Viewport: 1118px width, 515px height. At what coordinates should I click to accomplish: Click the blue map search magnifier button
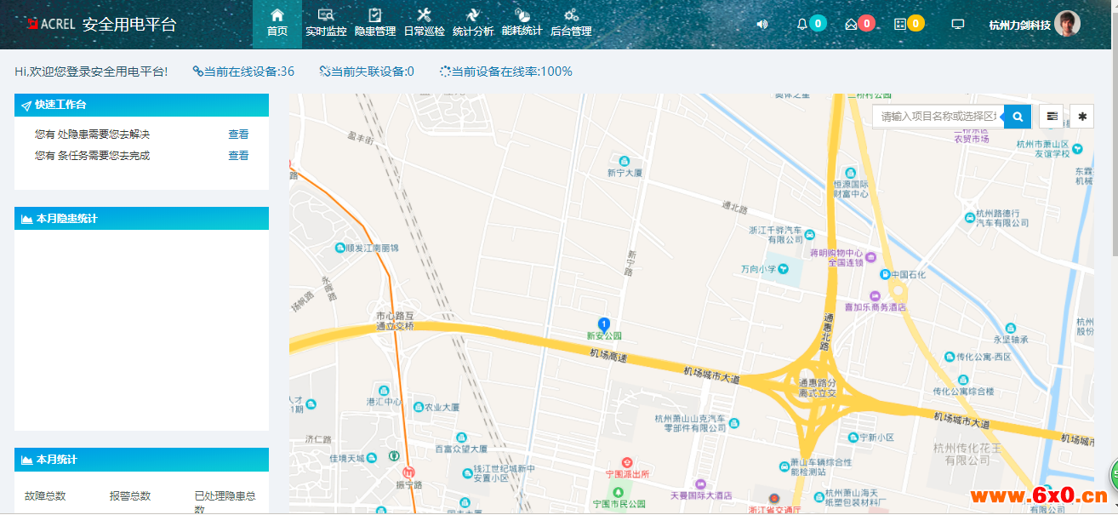point(1017,116)
